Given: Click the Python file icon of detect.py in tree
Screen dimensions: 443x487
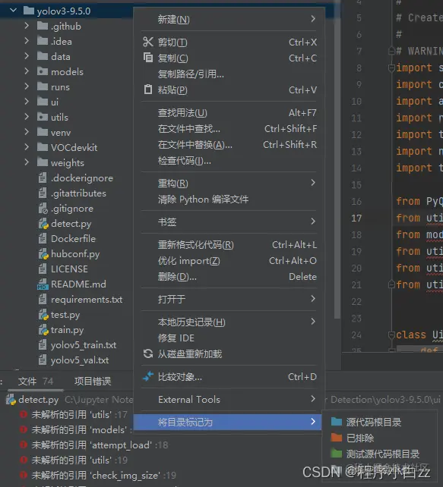Looking at the screenshot, I should [43, 224].
